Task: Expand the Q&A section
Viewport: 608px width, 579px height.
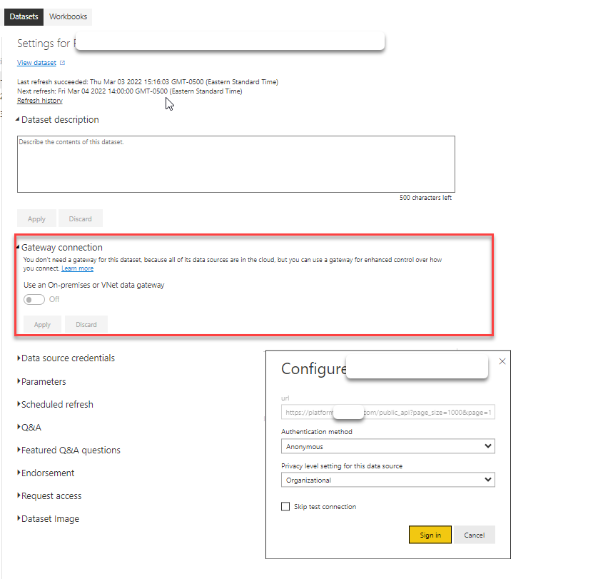Action: 29,428
